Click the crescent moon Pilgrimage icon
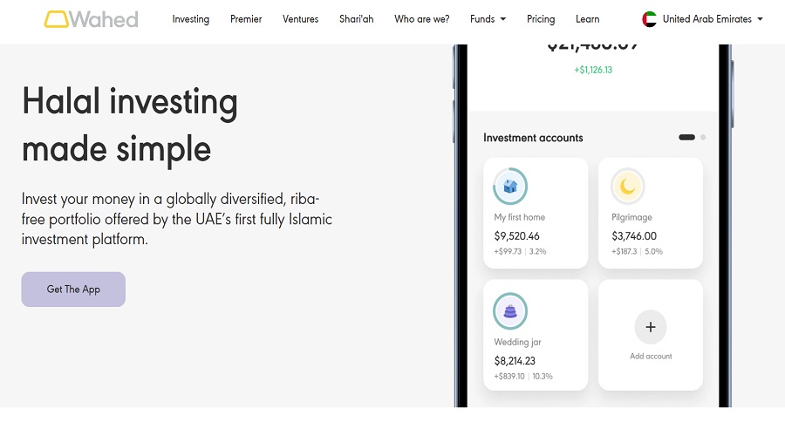Image resolution: width=785 pixels, height=436 pixels. [627, 186]
